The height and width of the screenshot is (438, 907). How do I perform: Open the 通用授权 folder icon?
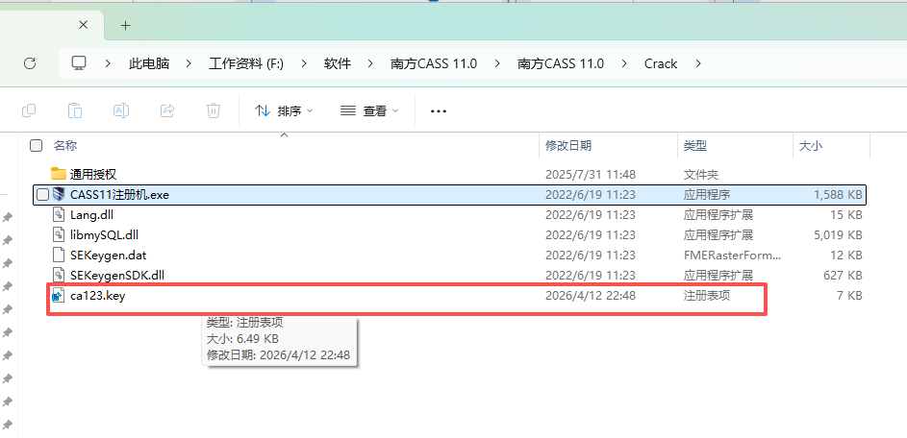59,174
